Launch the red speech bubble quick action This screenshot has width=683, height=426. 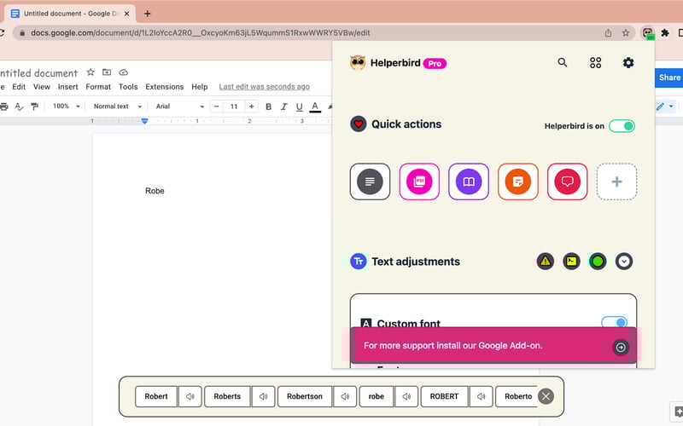[567, 181]
